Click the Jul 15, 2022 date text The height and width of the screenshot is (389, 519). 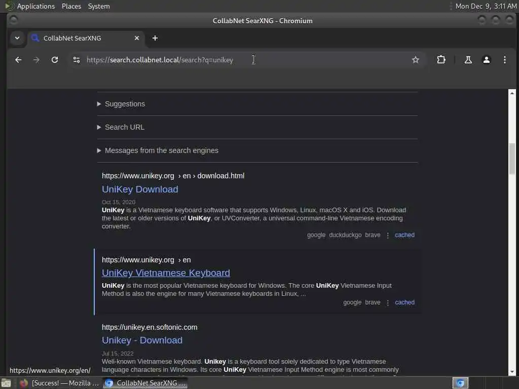118,354
